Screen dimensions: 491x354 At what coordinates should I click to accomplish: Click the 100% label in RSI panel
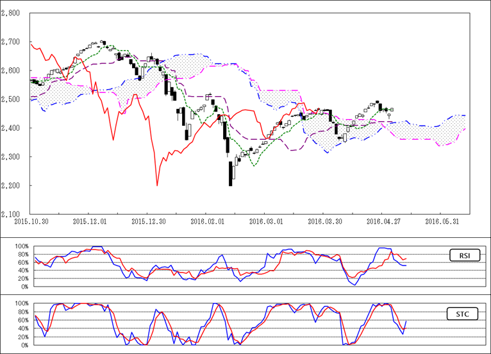21,246
